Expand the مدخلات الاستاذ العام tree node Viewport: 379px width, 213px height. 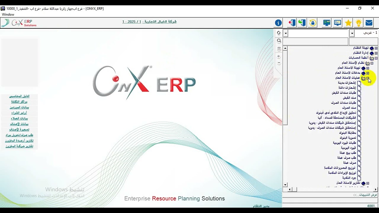[368, 73]
